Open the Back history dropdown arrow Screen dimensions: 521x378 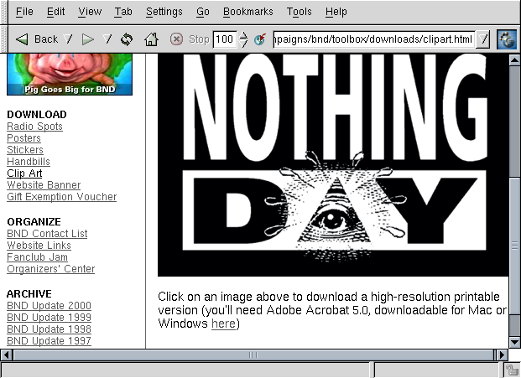pyautogui.click(x=68, y=39)
